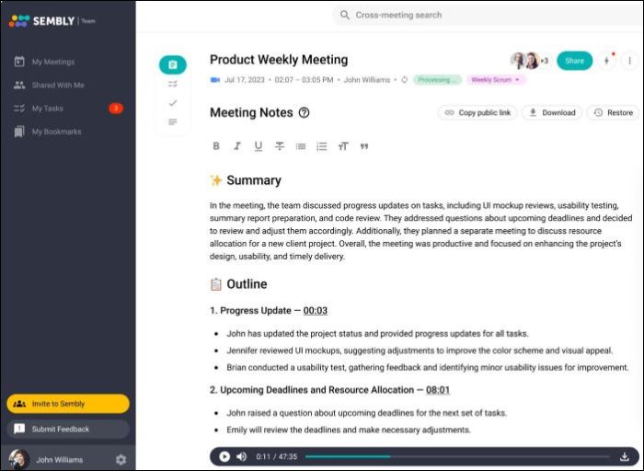The image size is (644, 471).
Task: Go to Shared With Me
Action: (x=58, y=85)
